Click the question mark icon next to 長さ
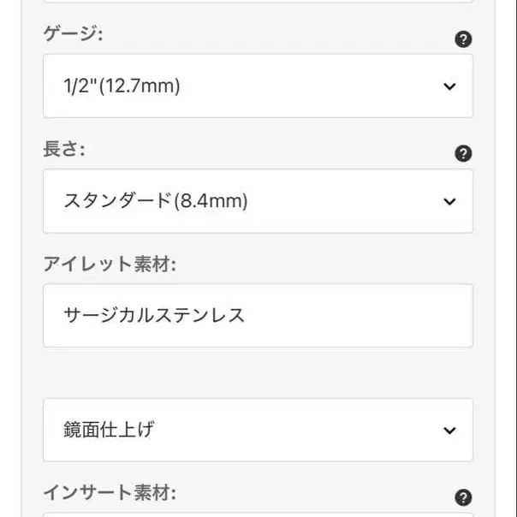The width and height of the screenshot is (517, 517). (x=463, y=154)
